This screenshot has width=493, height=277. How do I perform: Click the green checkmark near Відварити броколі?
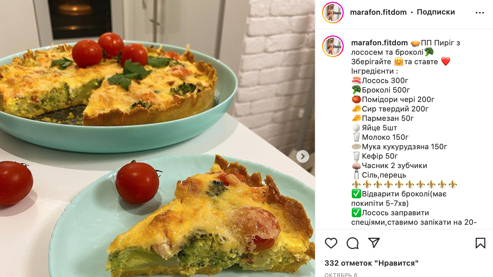click(356, 194)
